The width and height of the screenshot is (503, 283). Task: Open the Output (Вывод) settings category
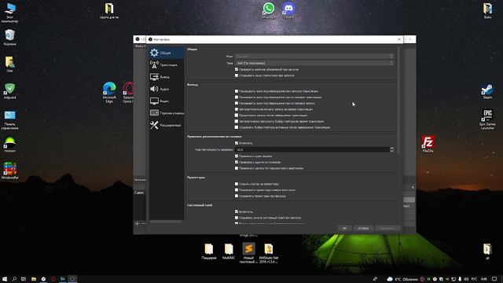pyautogui.click(x=167, y=77)
